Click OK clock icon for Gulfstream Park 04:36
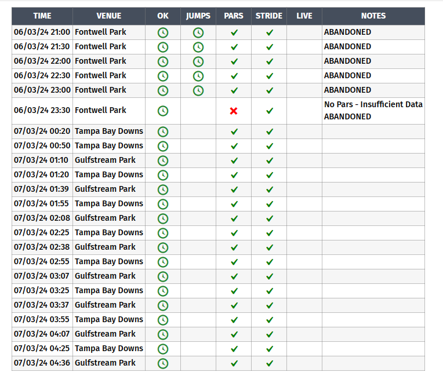The width and height of the screenshot is (443, 383). (x=163, y=363)
